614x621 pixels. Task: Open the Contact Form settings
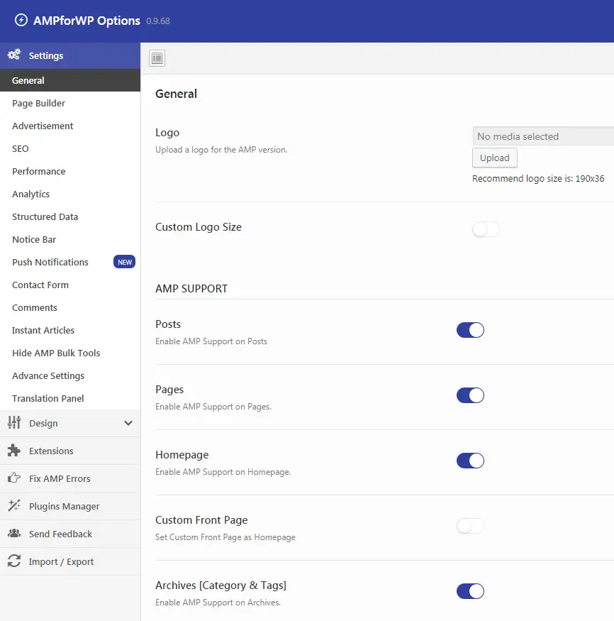(x=70, y=285)
